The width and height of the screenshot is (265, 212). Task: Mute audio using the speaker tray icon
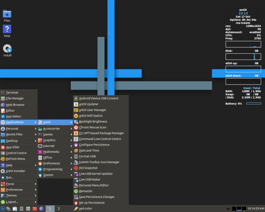229,208
